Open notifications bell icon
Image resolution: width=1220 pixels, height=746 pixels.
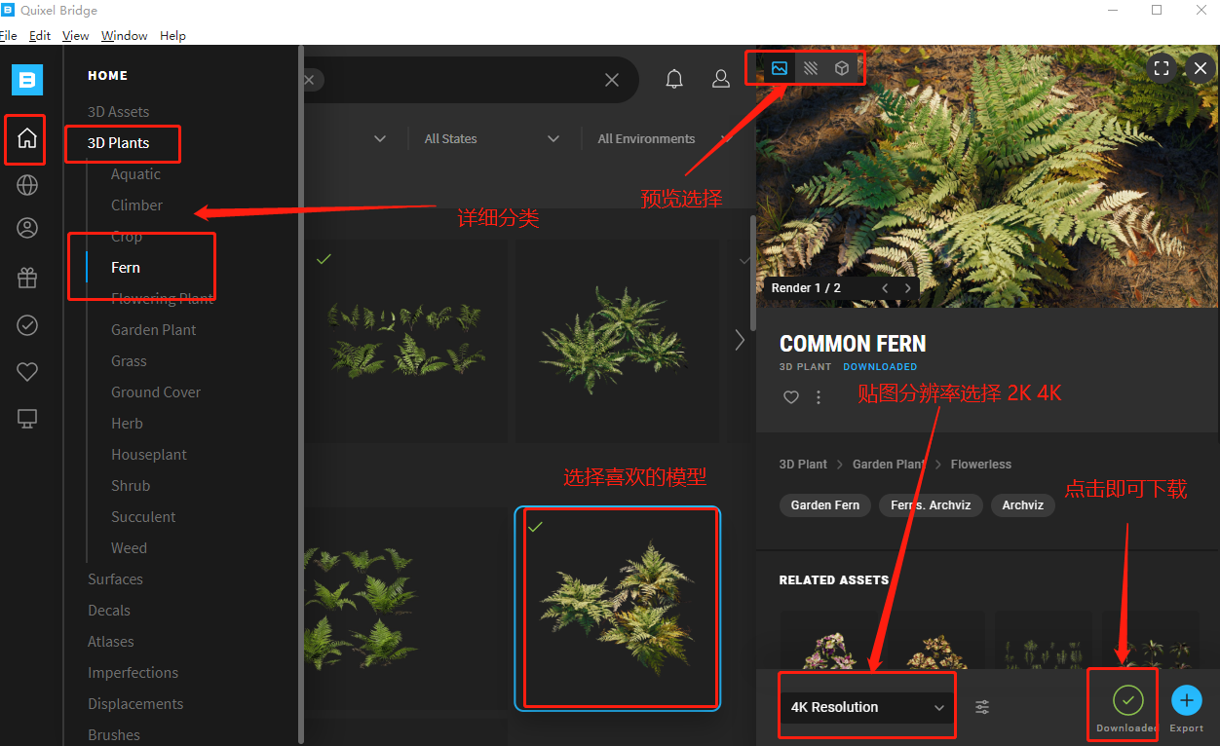tap(674, 79)
